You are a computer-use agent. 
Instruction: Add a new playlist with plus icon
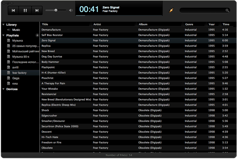(x=37, y=35)
